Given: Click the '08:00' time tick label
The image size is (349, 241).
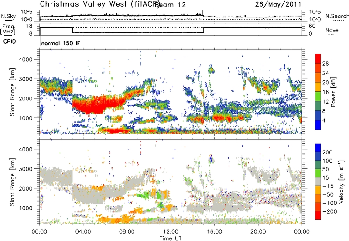Looking at the screenshot, I should point(127,232).
